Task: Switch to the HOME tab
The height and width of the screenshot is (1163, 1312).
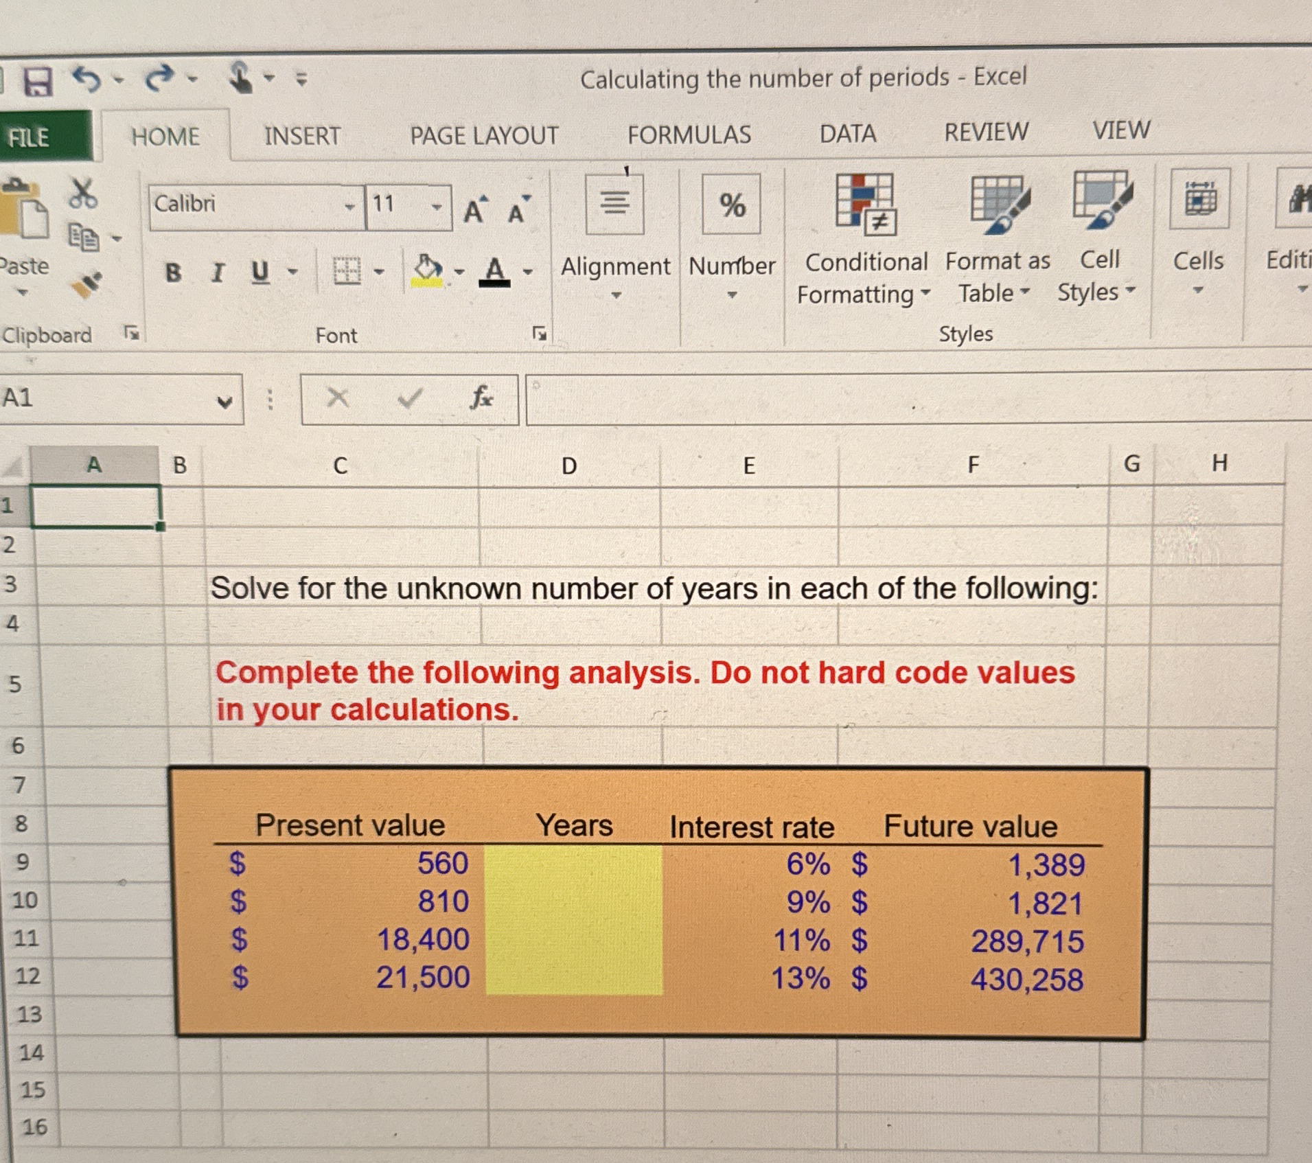Action: point(165,136)
